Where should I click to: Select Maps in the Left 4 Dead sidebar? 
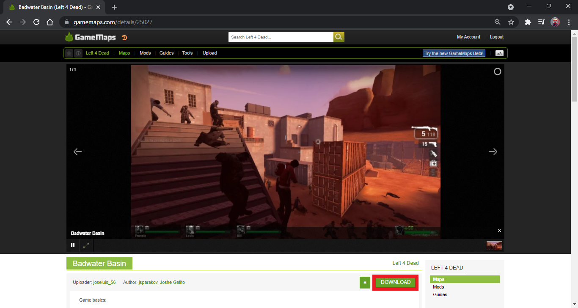click(x=465, y=279)
